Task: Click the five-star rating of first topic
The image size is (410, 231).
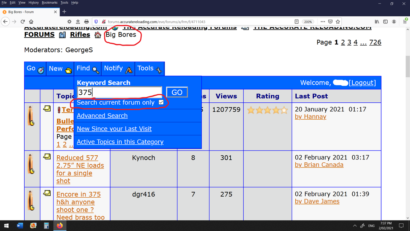Action: 267,111
